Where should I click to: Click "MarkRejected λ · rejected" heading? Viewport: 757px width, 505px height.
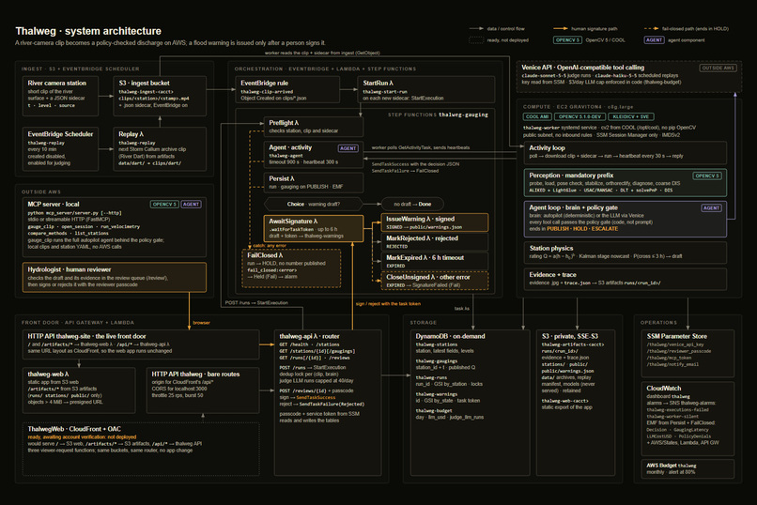pyautogui.click(x=422, y=238)
